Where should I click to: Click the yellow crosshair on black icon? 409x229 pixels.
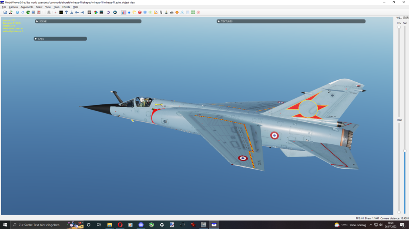pyautogui.click(x=61, y=12)
